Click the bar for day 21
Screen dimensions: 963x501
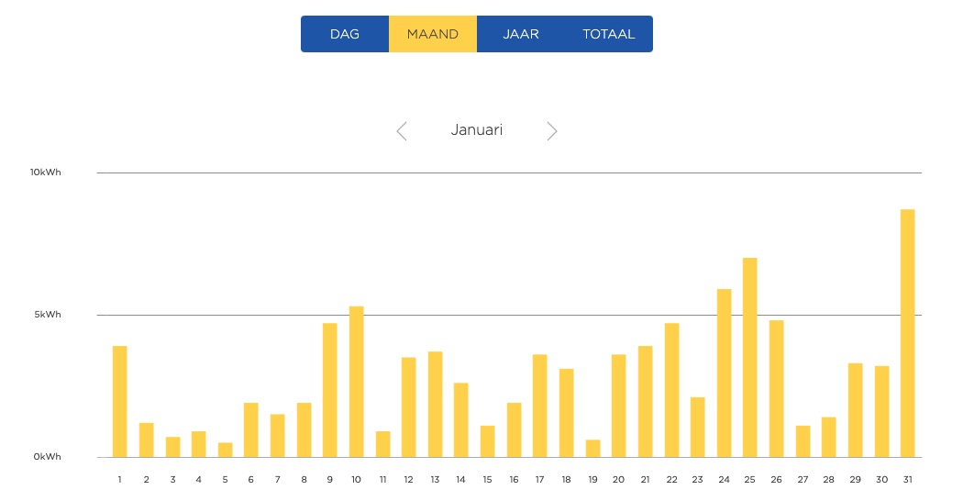645,401
